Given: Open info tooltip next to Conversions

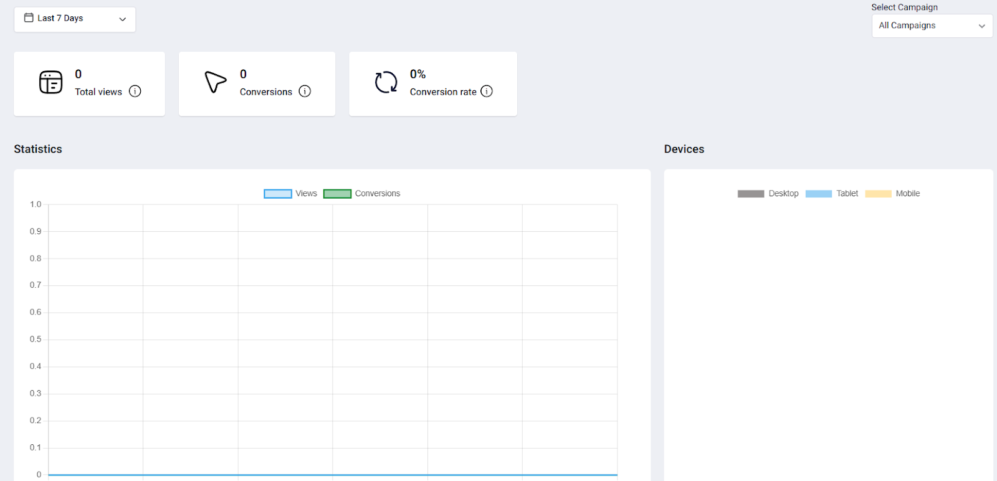Looking at the screenshot, I should tap(305, 92).
